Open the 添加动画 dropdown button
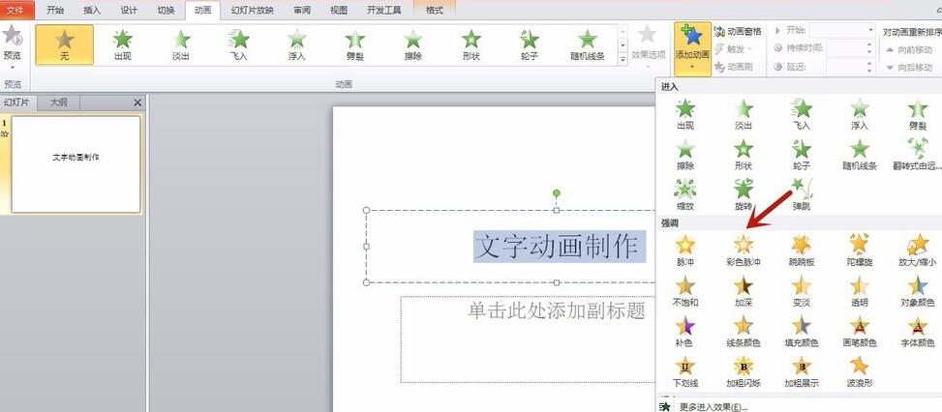This screenshot has width=942, height=412. [x=692, y=49]
